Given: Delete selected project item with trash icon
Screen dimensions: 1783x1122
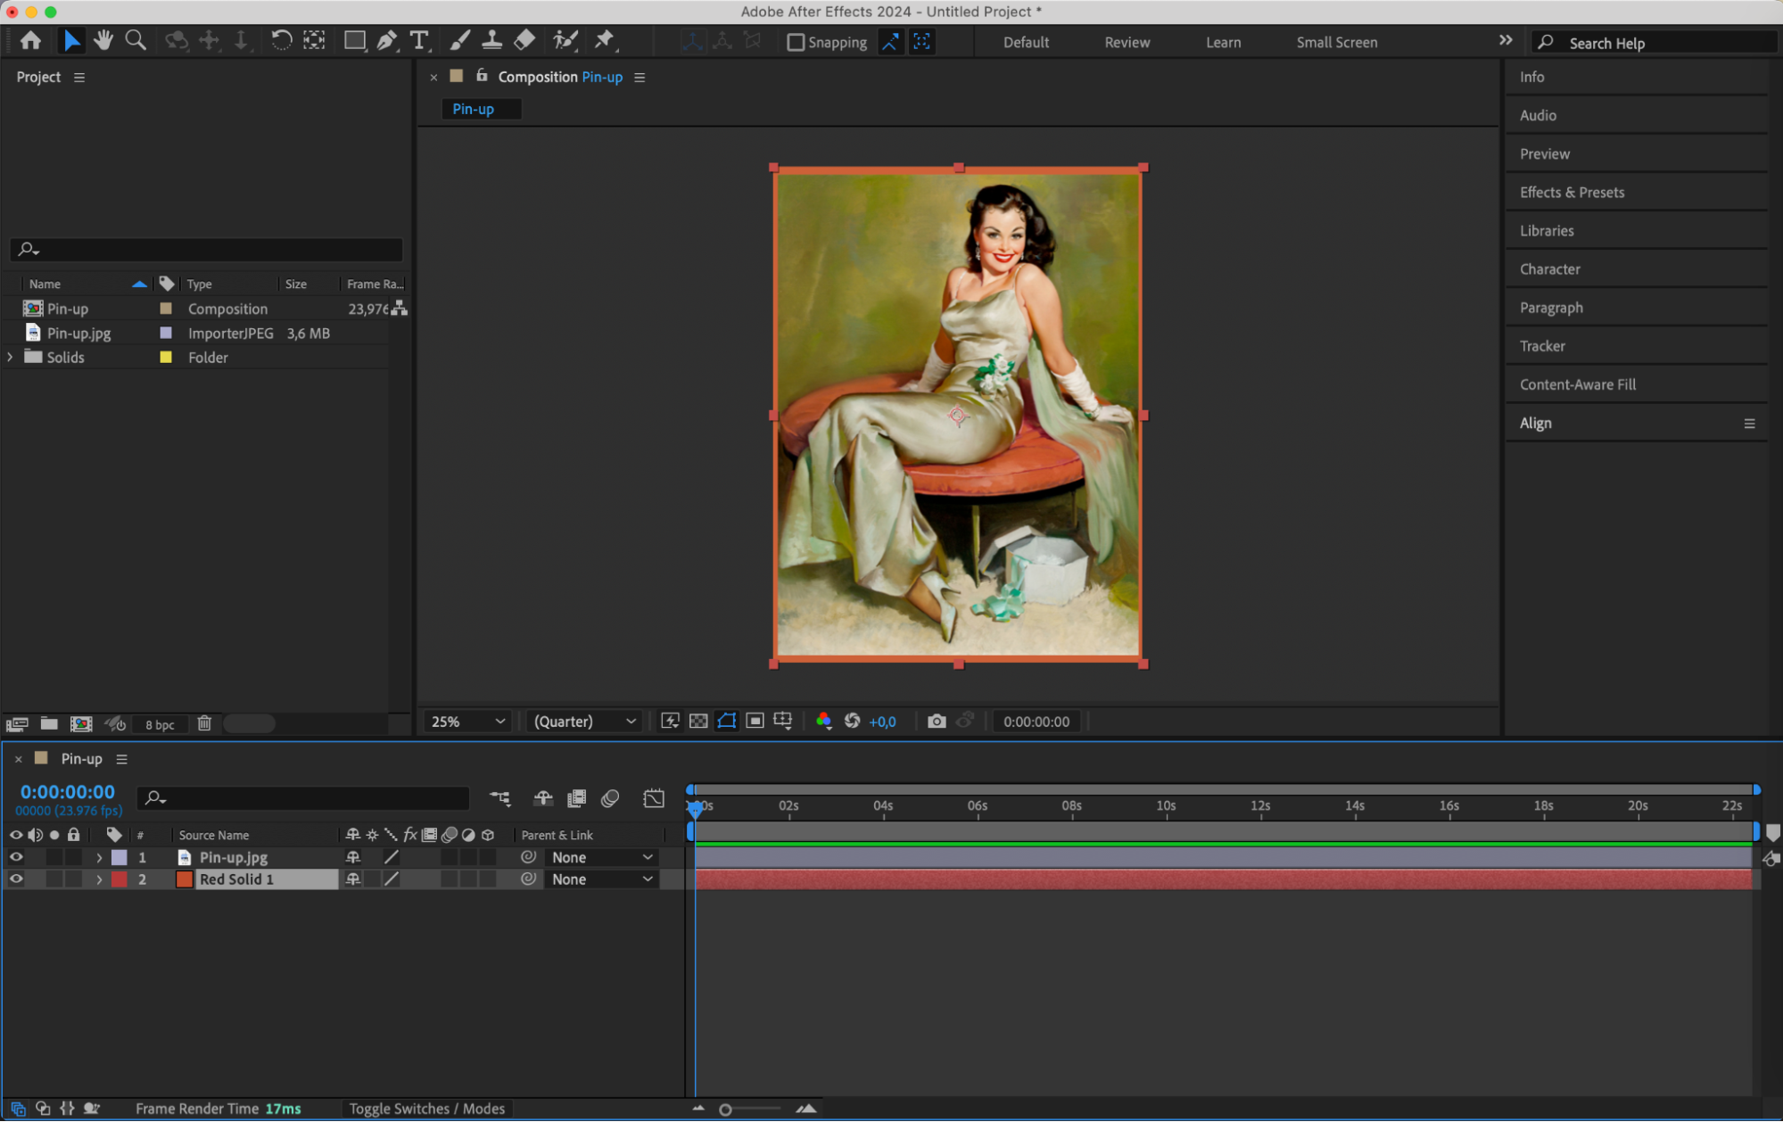Looking at the screenshot, I should 204,723.
